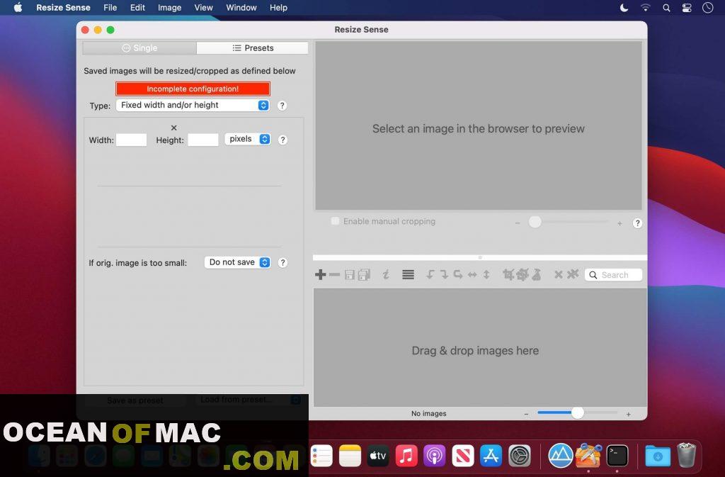Click the second rotate-arrow icon pointing down-right

click(x=444, y=275)
